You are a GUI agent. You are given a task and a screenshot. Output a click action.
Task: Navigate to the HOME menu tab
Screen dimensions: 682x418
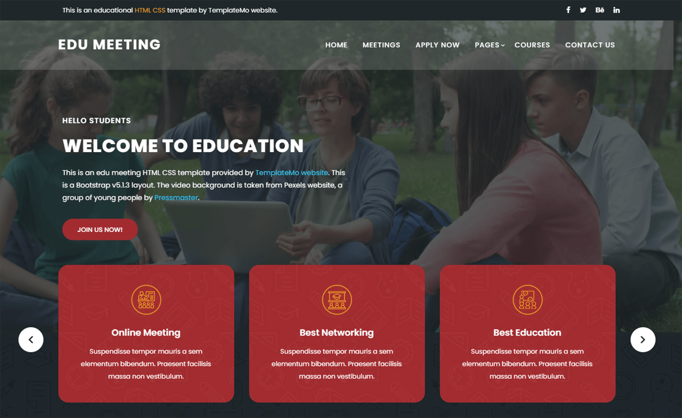pos(336,45)
